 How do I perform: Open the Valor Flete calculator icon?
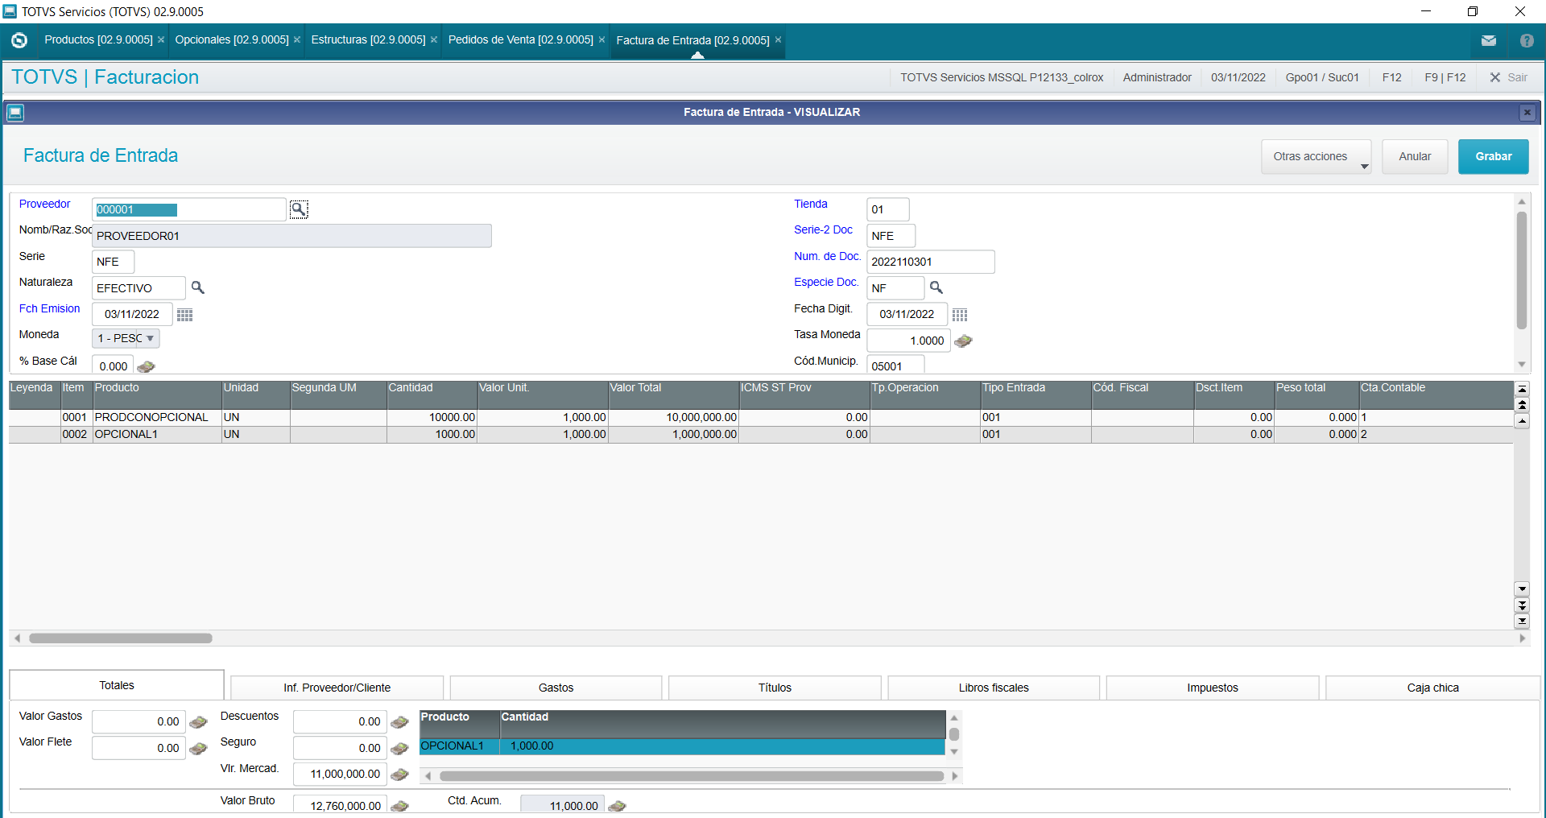pyautogui.click(x=198, y=749)
